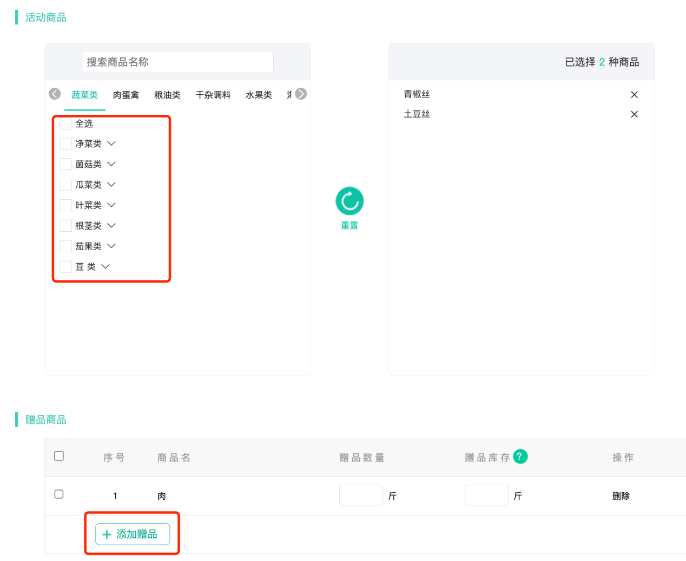686x561 pixels.
Task: Switch to the 肉蛋禽 tab
Action: (126, 95)
